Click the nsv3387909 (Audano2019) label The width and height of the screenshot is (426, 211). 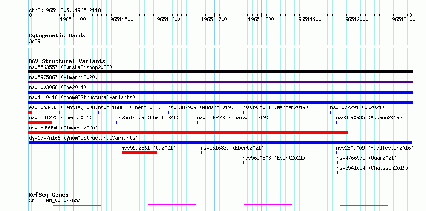[201, 107]
